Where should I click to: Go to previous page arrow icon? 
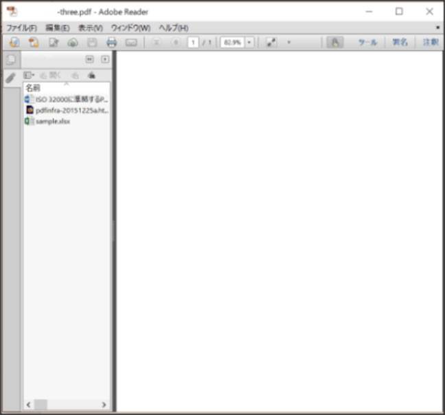click(x=156, y=43)
